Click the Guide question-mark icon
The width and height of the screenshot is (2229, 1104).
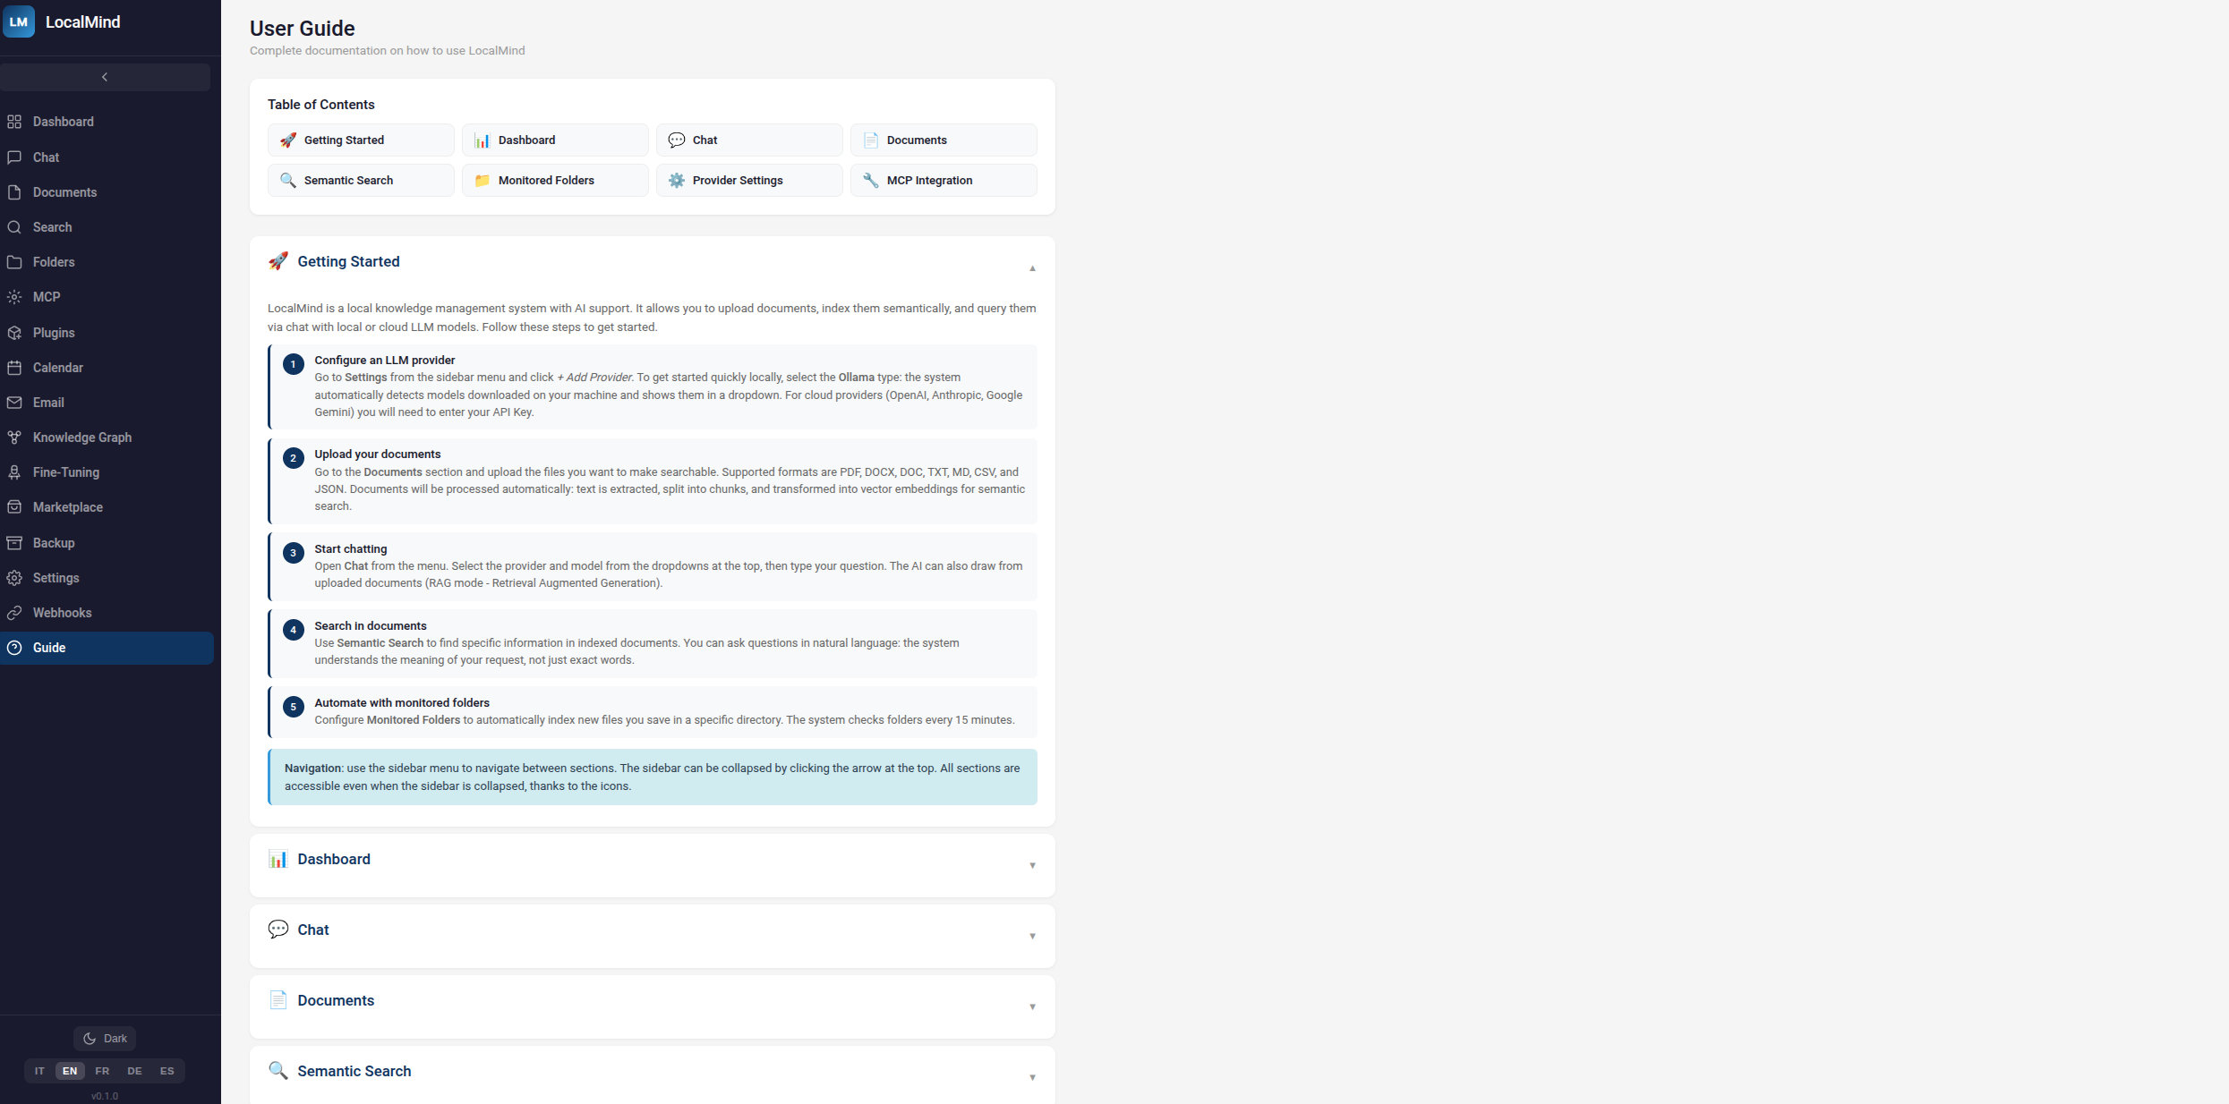pyautogui.click(x=14, y=648)
